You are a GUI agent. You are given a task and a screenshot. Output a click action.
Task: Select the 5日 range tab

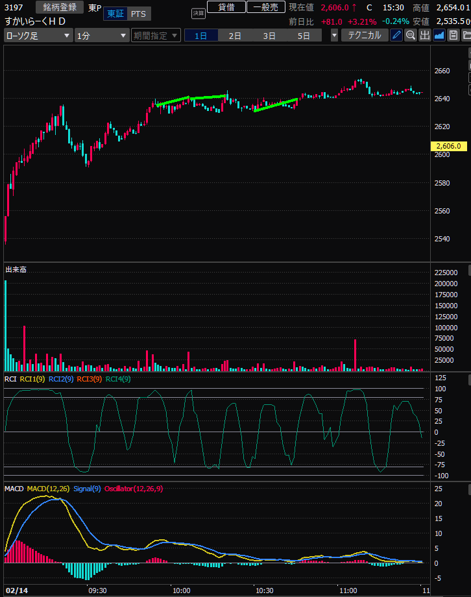(304, 35)
